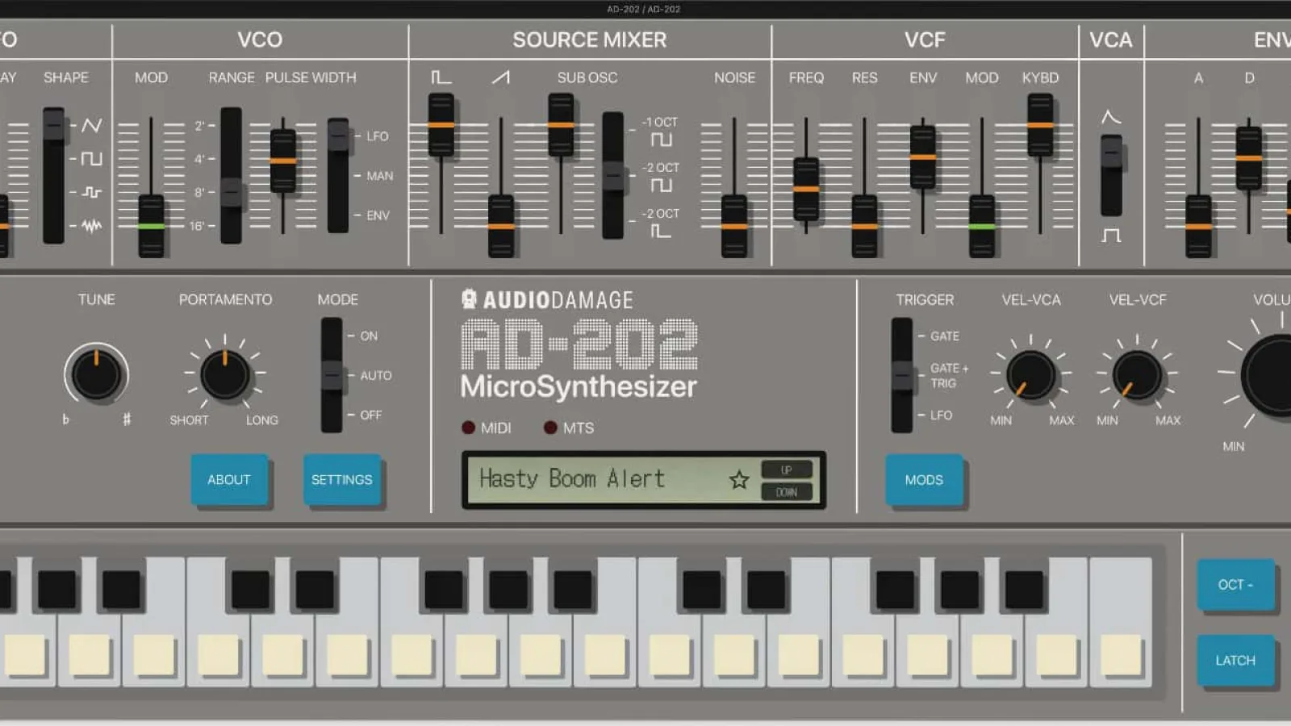Click the pulse wave level slider handle

click(441, 125)
